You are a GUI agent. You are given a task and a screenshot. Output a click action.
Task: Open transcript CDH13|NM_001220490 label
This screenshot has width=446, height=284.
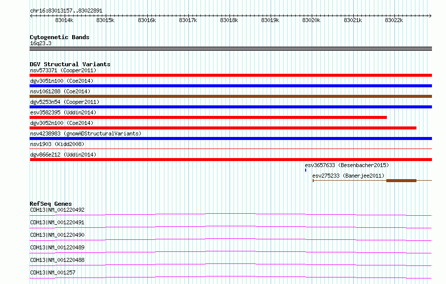point(57,235)
